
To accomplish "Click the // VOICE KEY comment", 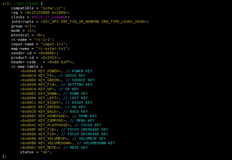I will coord(72,76).
